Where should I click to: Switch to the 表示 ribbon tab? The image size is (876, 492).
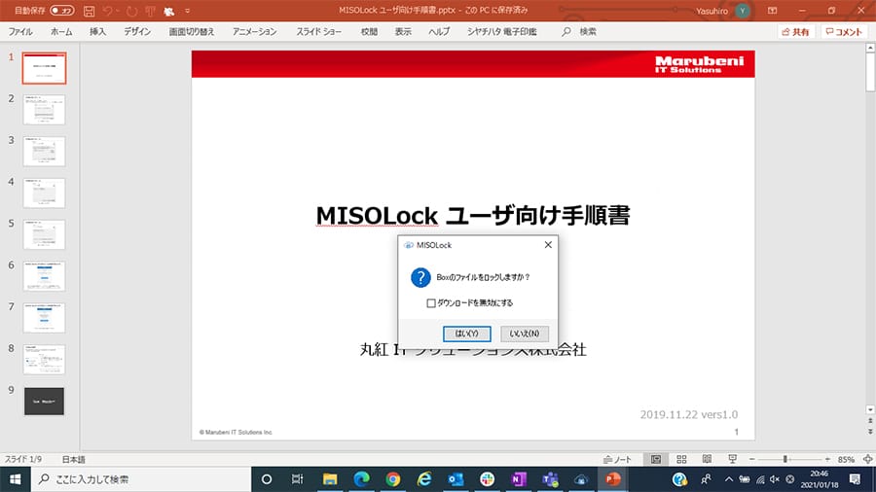(403, 32)
